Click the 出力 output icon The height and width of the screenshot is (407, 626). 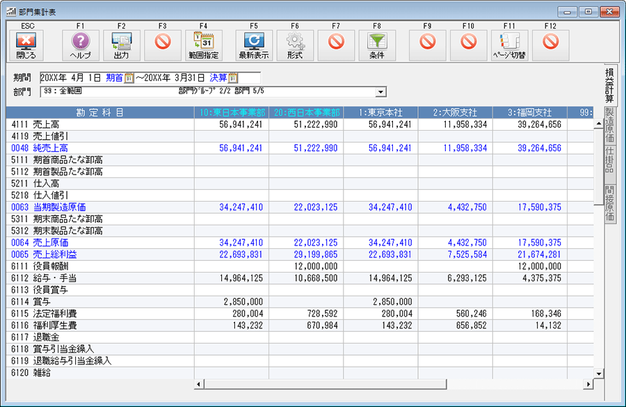pyautogui.click(x=122, y=45)
